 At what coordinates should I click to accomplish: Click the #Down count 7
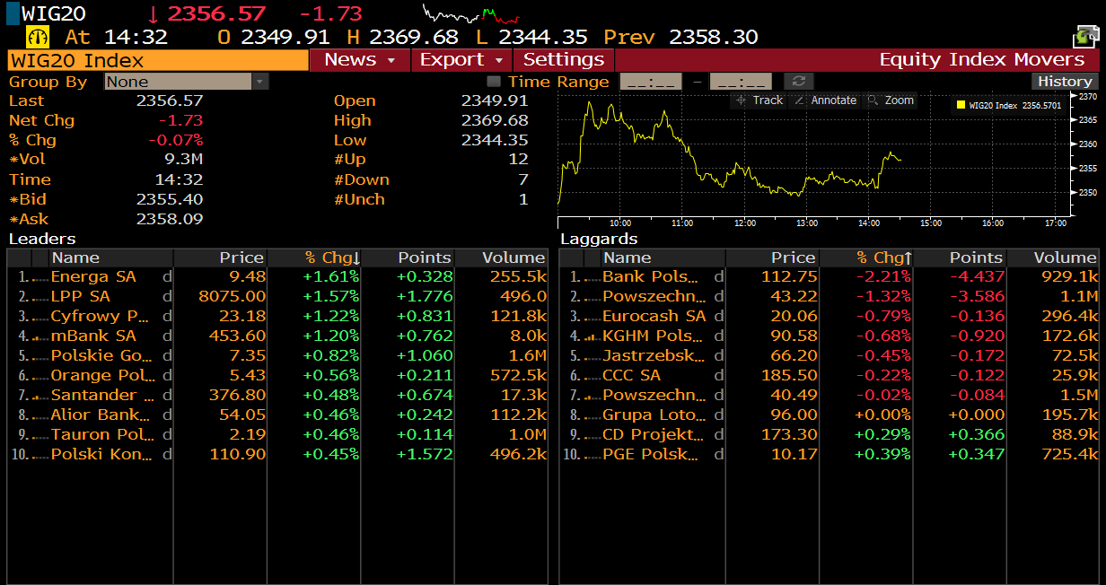coord(523,179)
